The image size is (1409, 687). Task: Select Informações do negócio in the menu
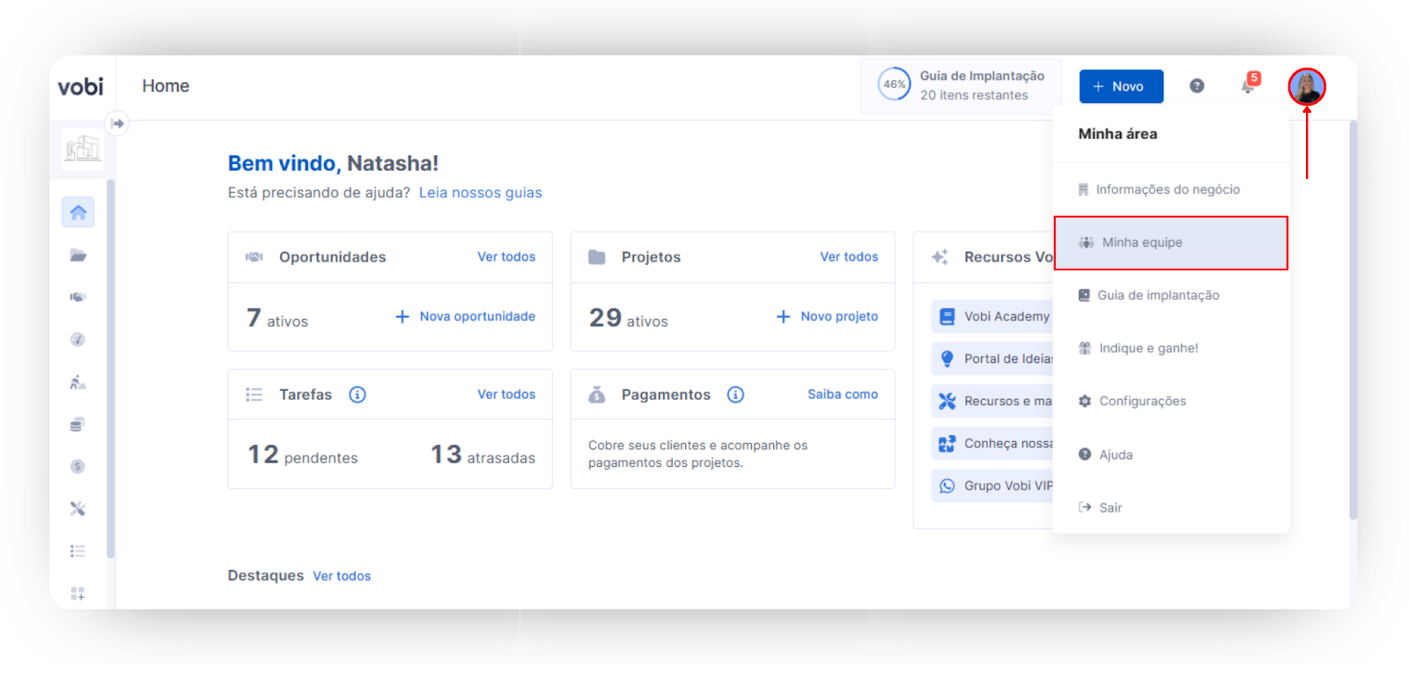[1171, 189]
